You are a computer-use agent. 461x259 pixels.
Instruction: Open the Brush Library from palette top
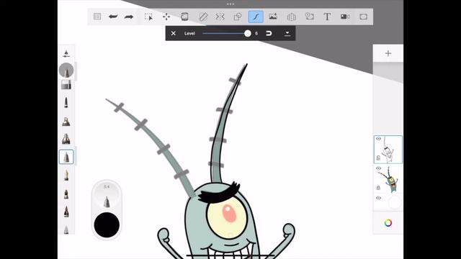click(x=66, y=53)
